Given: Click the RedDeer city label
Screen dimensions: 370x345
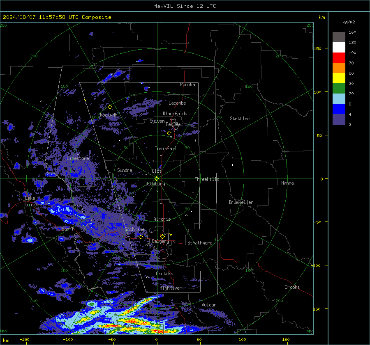Looking at the screenshot, I should (174, 124).
